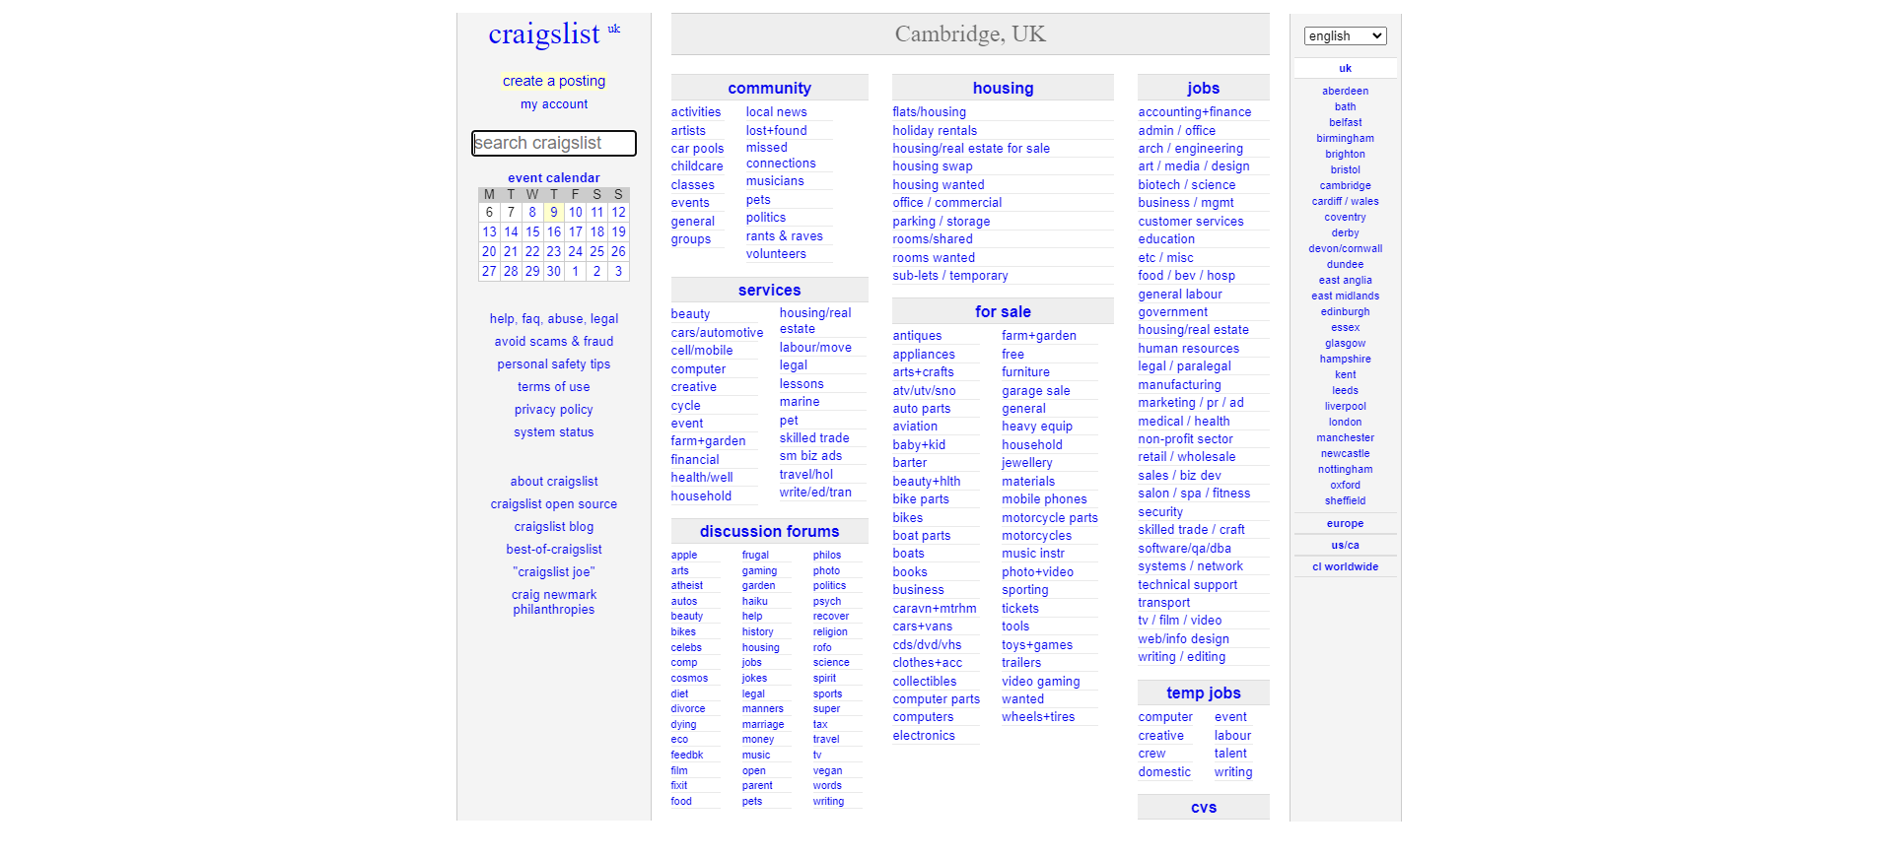Open skilled trade services
1884x857 pixels.
(814, 438)
